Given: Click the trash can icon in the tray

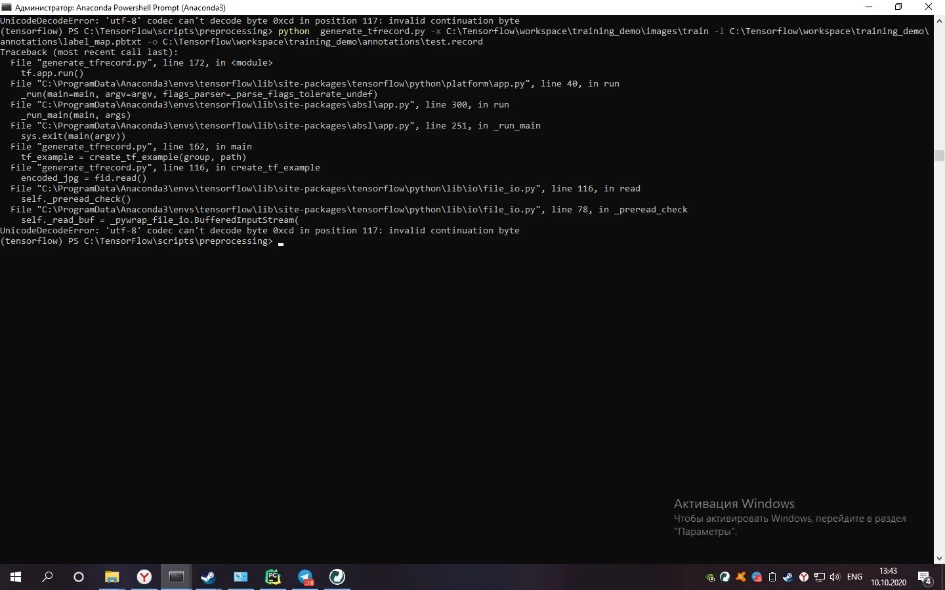Looking at the screenshot, I should click(772, 578).
